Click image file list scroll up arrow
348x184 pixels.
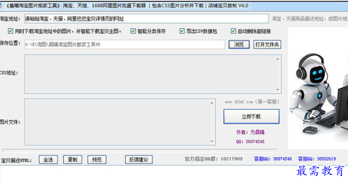(x=212, y=103)
